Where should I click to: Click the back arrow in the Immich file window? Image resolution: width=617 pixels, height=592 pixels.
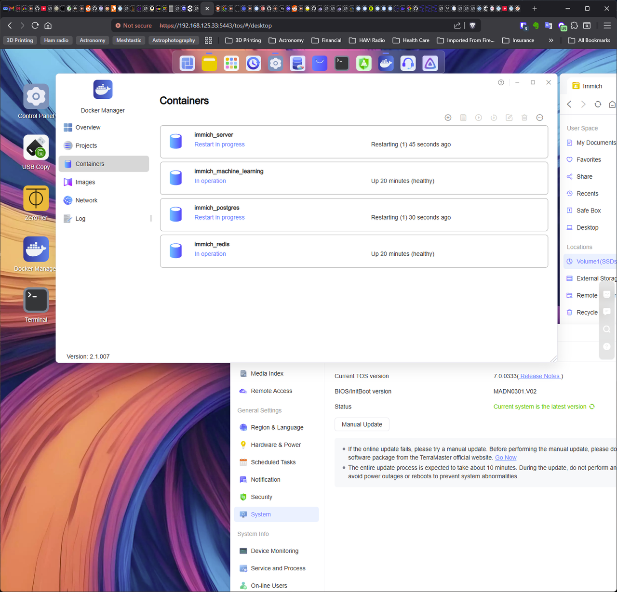click(x=569, y=104)
